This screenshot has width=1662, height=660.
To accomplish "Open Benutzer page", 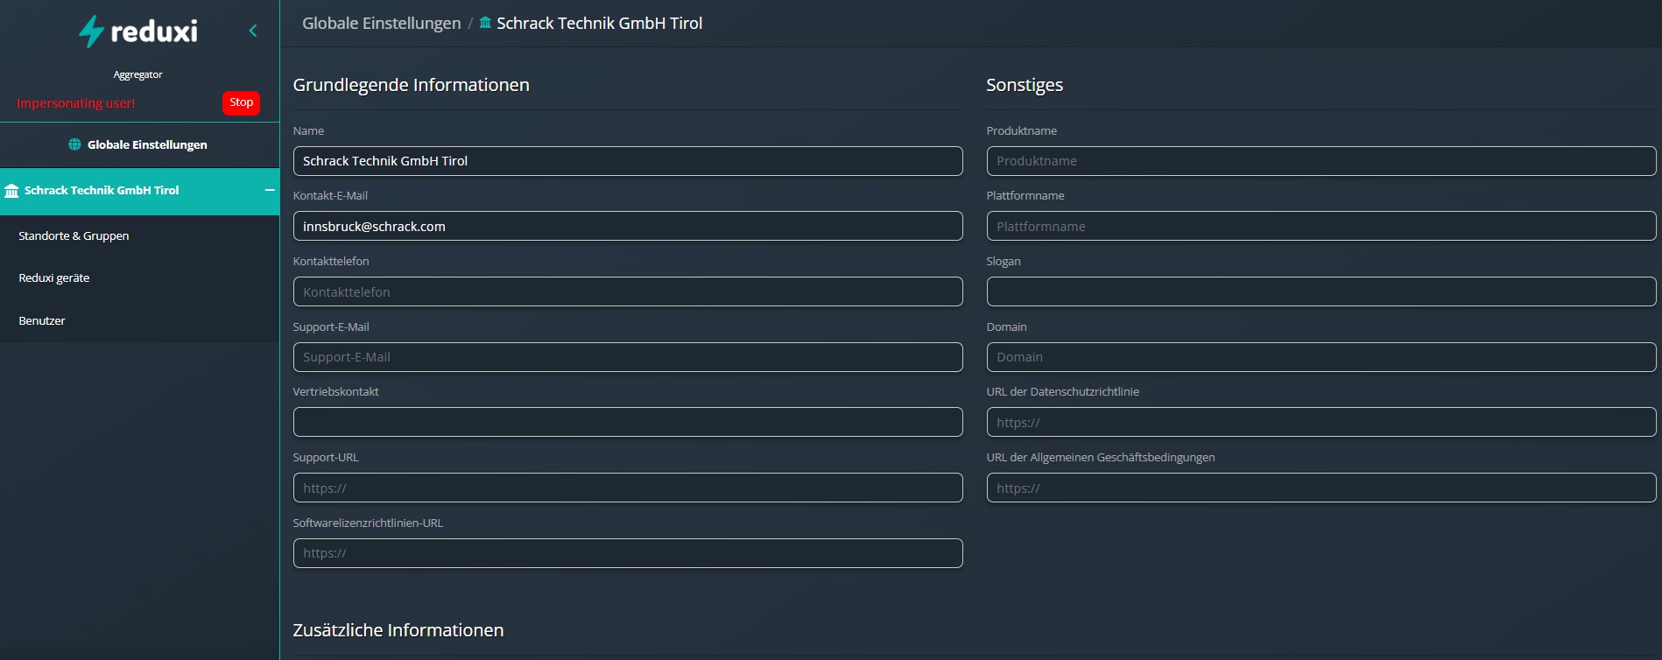I will click(42, 320).
